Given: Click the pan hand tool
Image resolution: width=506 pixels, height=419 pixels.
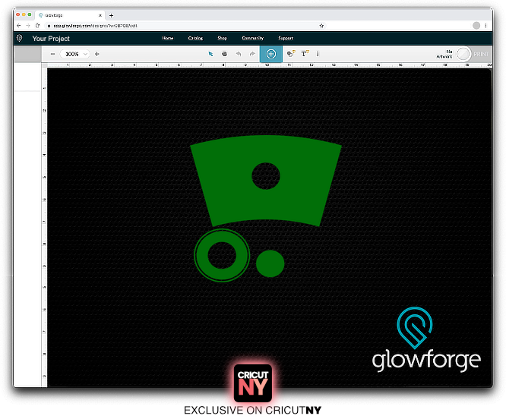Looking at the screenshot, I should 224,54.
